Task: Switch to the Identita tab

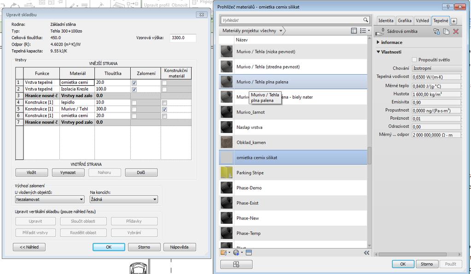Action: (x=386, y=20)
